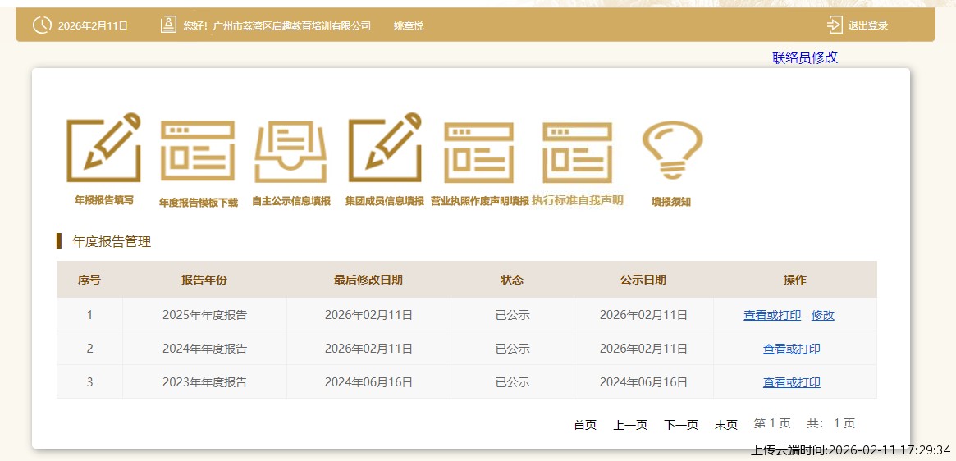This screenshot has width=956, height=461.
Task: Open the 联络员修改 link
Action: point(804,57)
